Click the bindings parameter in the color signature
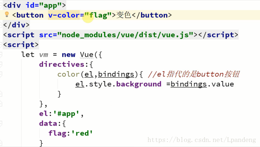Screen dimensions: 260x147 (x=116, y=74)
